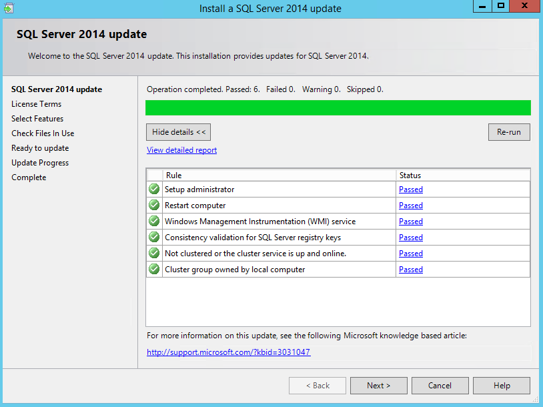
Task: Minimize the installer window
Action: (x=482, y=6)
